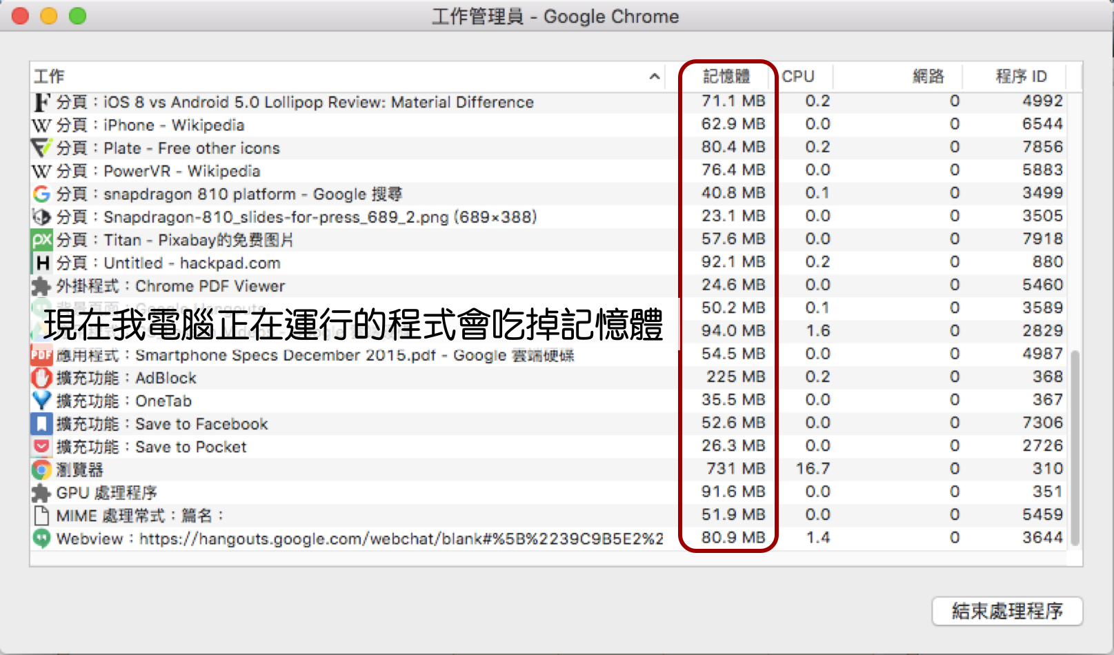Sort processes by 記憶體 column

(726, 77)
